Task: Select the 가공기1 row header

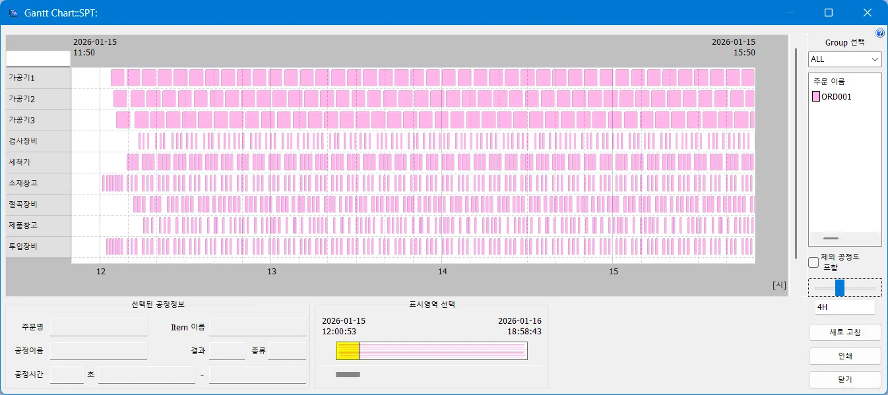Action: pyautogui.click(x=38, y=78)
